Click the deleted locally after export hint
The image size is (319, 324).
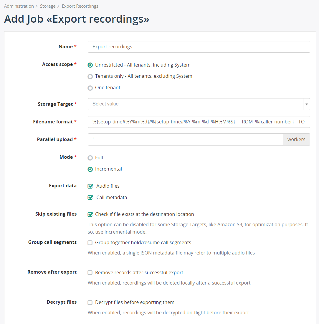(x=169, y=283)
